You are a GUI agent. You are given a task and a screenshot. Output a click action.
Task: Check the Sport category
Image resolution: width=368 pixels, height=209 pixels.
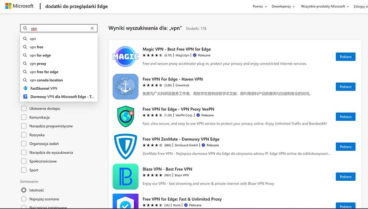point(24,170)
